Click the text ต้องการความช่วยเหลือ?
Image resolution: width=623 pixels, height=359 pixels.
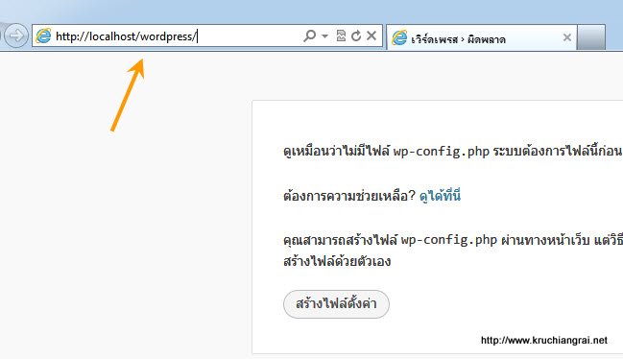(349, 196)
